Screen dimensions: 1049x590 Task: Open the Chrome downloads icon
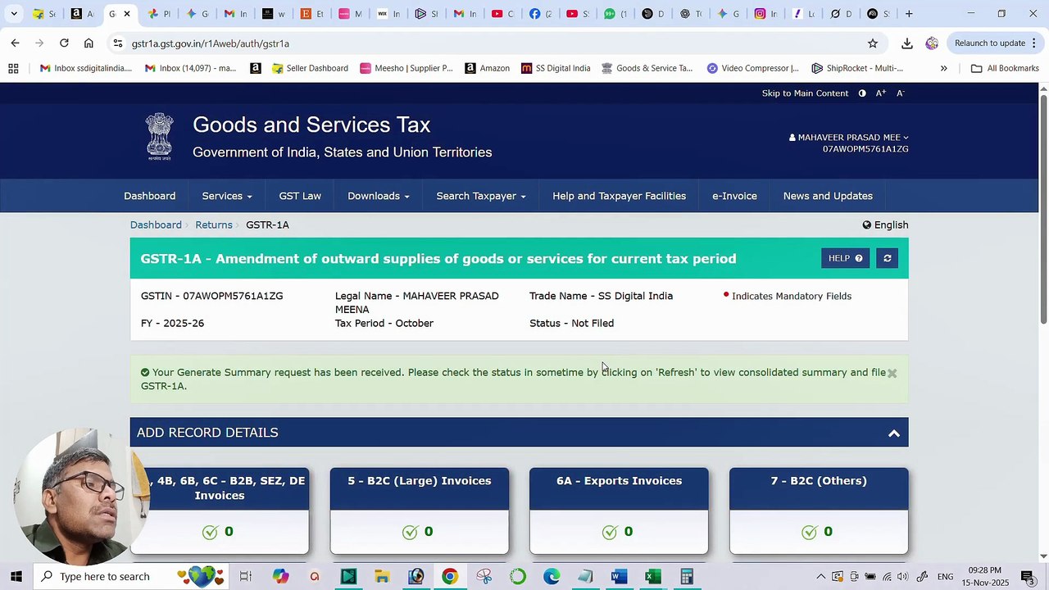[907, 43]
